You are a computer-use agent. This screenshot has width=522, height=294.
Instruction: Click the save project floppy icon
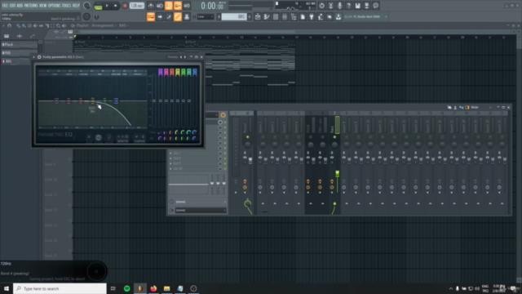click(357, 6)
